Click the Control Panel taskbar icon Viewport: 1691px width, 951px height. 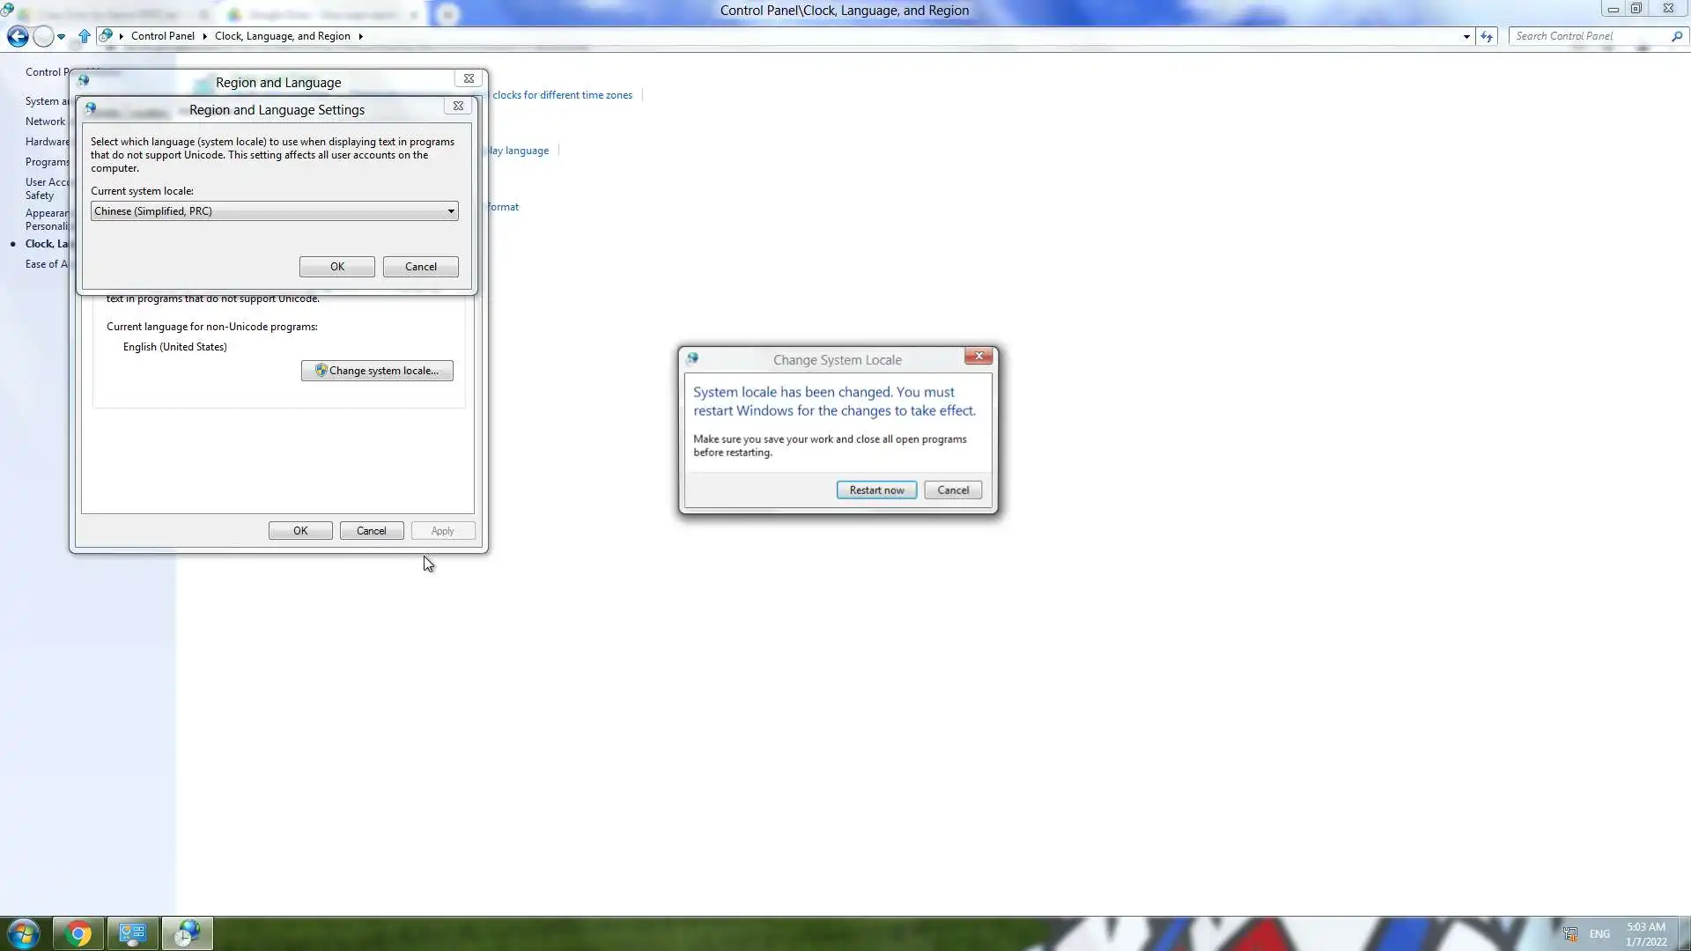click(x=133, y=933)
